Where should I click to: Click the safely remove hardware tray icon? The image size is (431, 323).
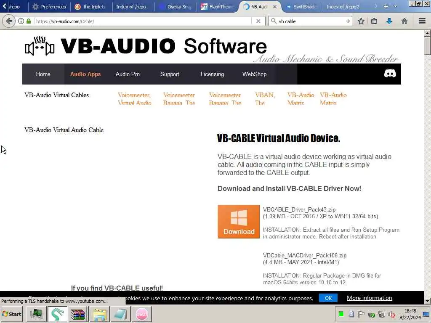click(x=371, y=314)
